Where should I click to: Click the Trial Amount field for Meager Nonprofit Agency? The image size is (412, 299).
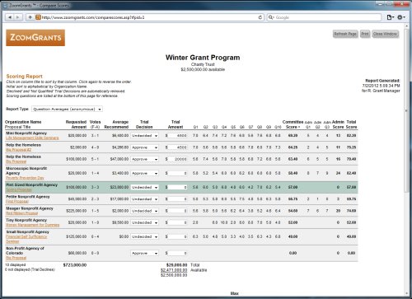coord(177,211)
